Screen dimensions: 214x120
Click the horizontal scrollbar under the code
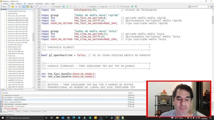click(x=91, y=90)
